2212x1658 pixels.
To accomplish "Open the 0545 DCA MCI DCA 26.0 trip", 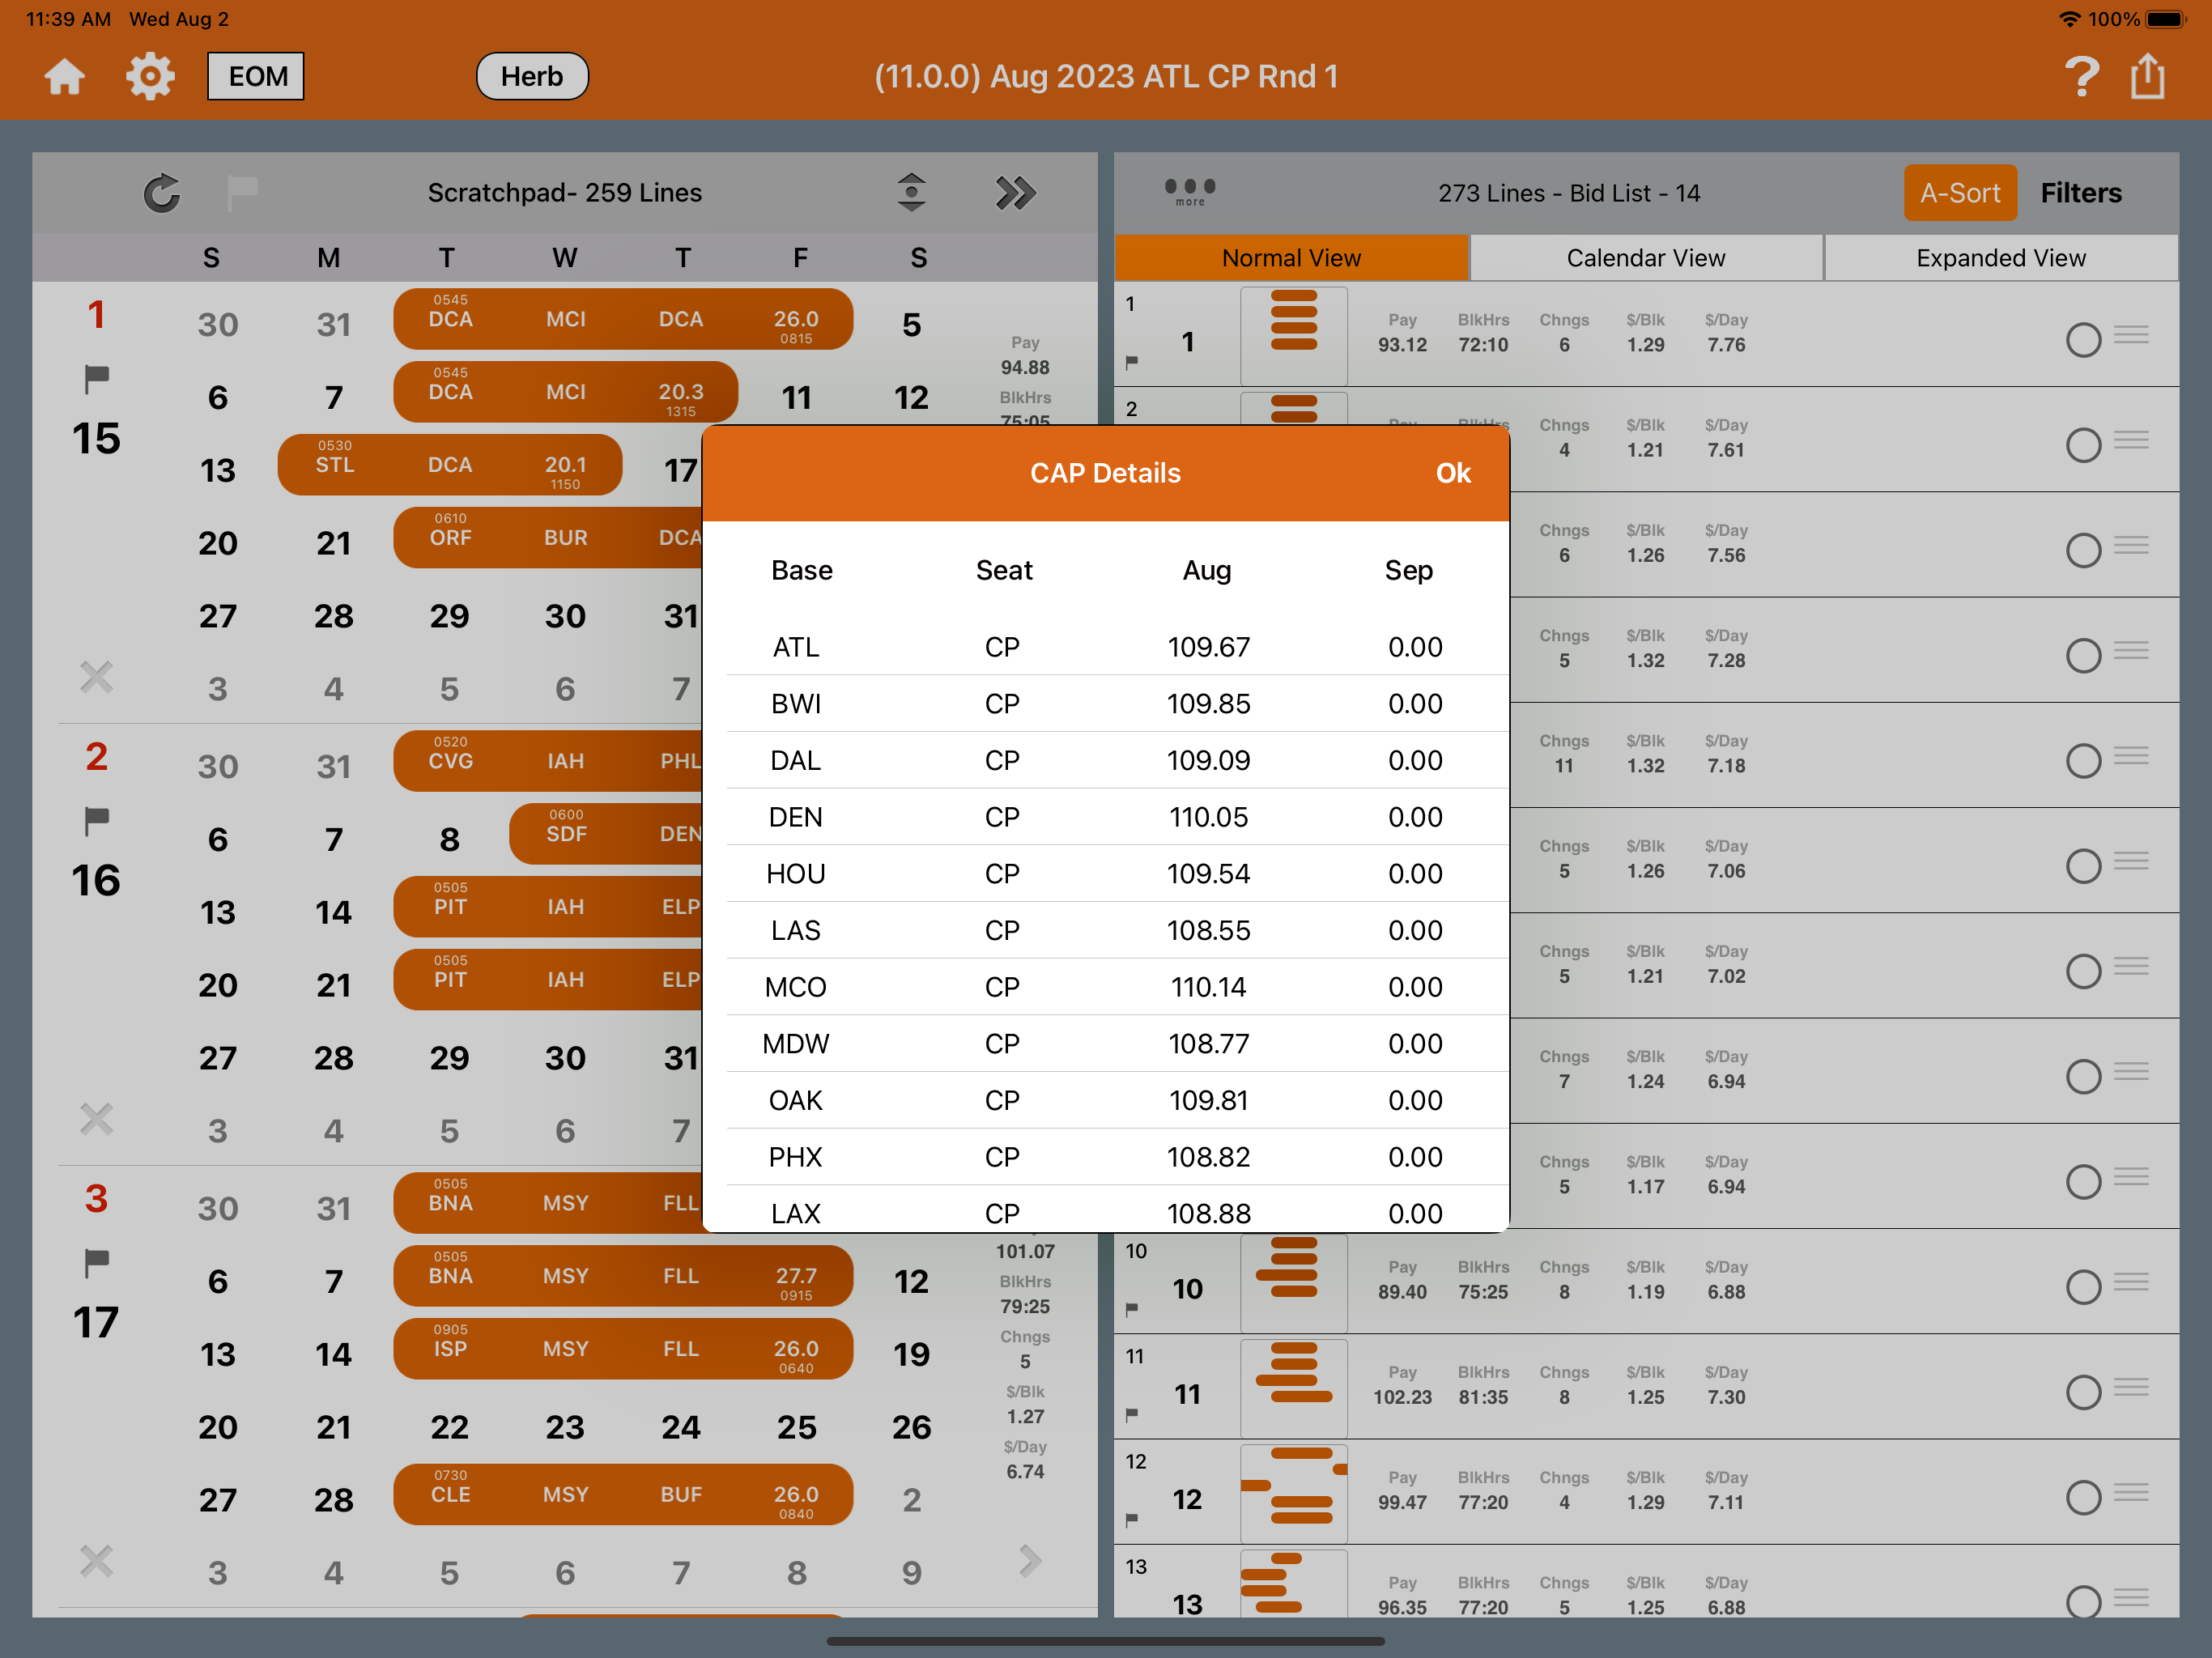I will click(x=623, y=319).
